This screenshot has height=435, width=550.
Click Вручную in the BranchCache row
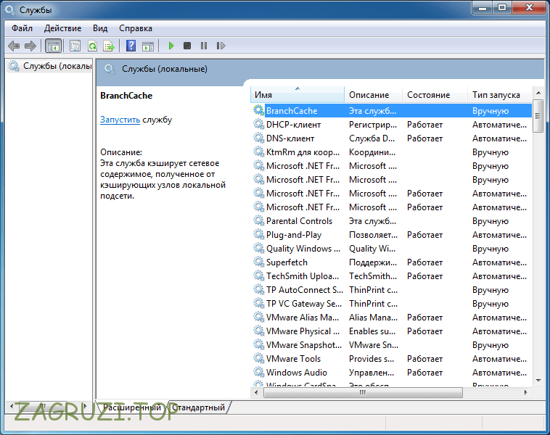point(491,111)
